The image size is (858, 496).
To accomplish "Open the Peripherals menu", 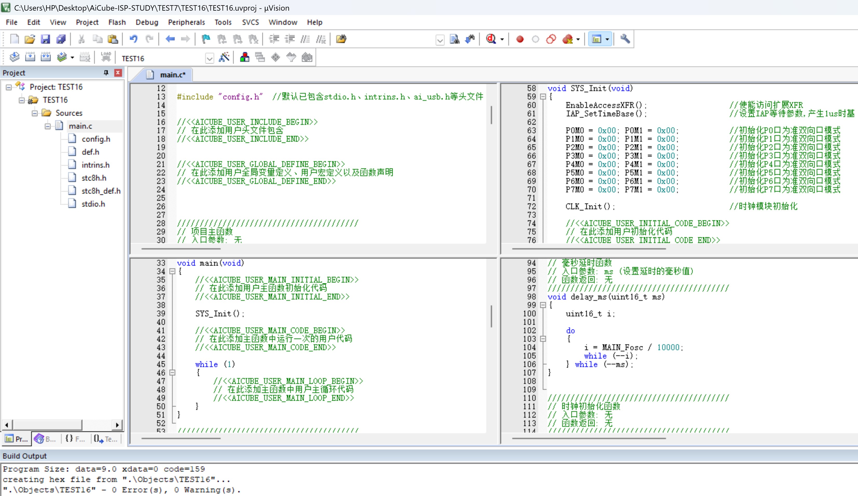I will tap(186, 22).
